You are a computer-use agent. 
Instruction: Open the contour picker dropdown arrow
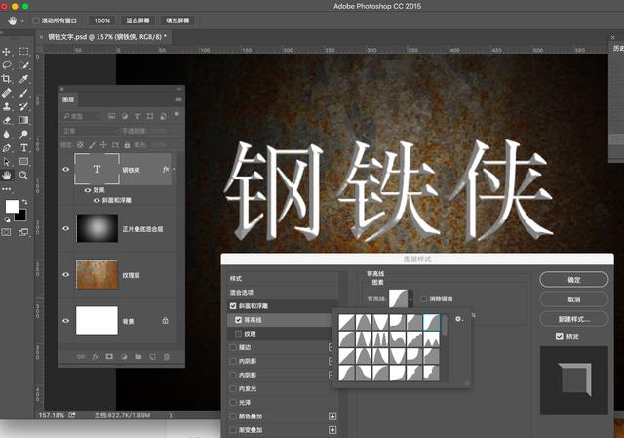coord(411,299)
